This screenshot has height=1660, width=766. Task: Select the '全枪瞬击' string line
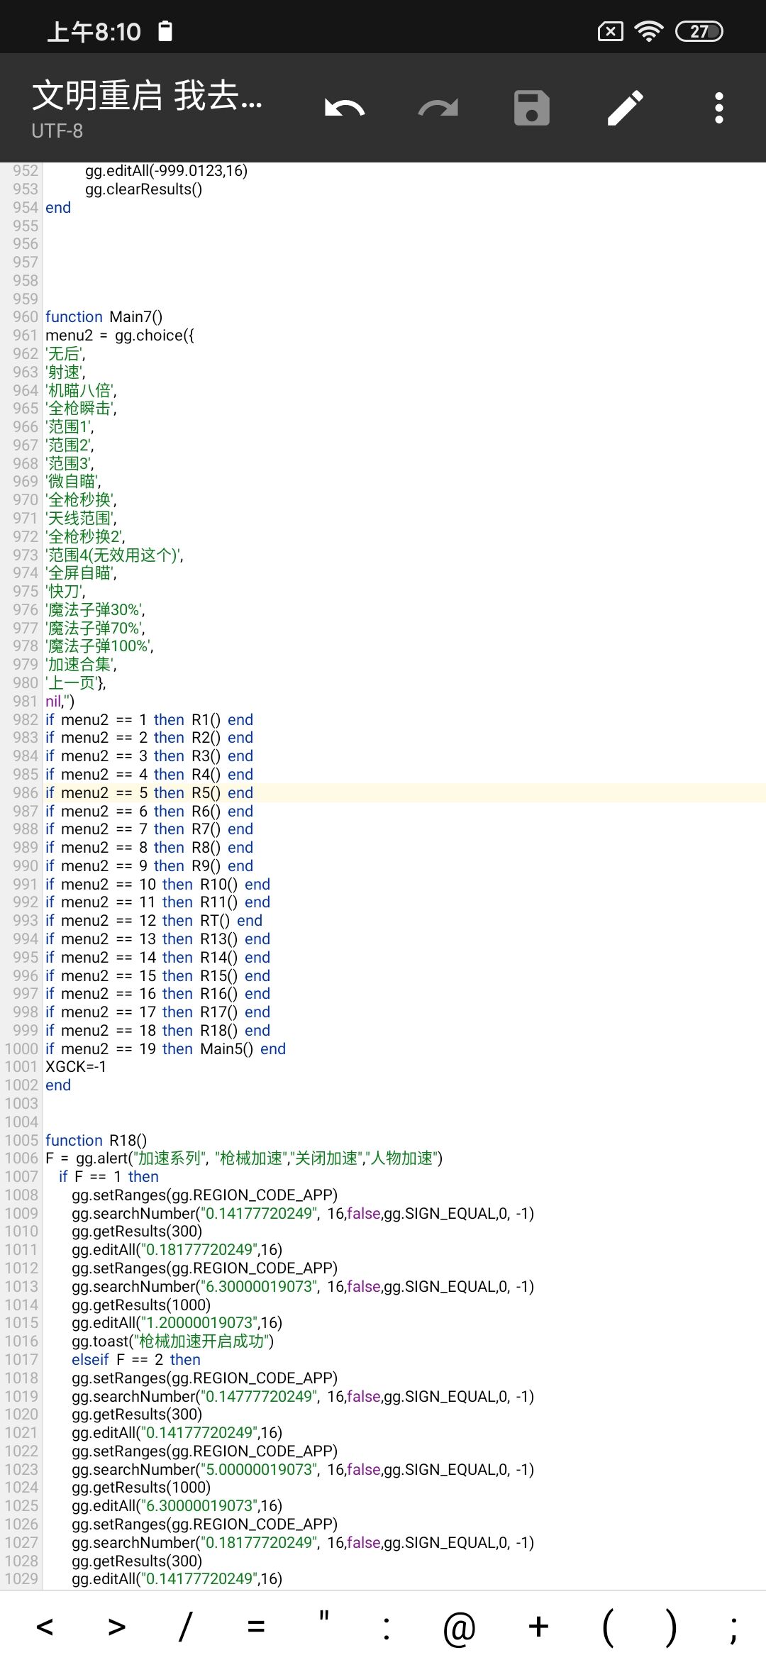click(81, 409)
